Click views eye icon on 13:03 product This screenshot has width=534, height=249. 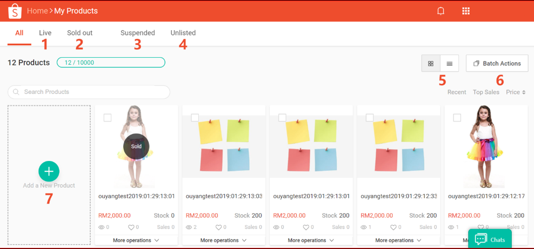tap(189, 227)
